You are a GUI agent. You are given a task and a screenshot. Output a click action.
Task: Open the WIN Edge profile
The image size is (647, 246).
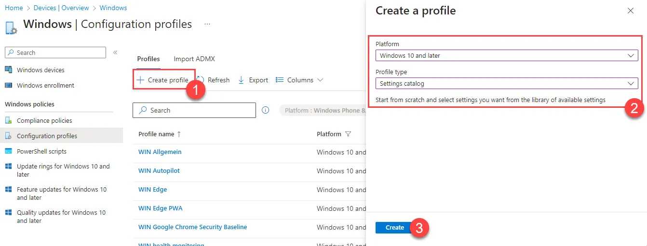point(152,190)
